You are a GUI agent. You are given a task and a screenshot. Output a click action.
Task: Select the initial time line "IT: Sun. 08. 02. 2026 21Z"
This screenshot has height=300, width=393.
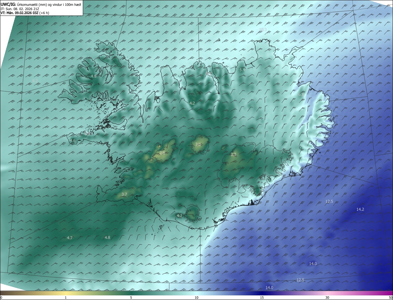(x=20, y=9)
